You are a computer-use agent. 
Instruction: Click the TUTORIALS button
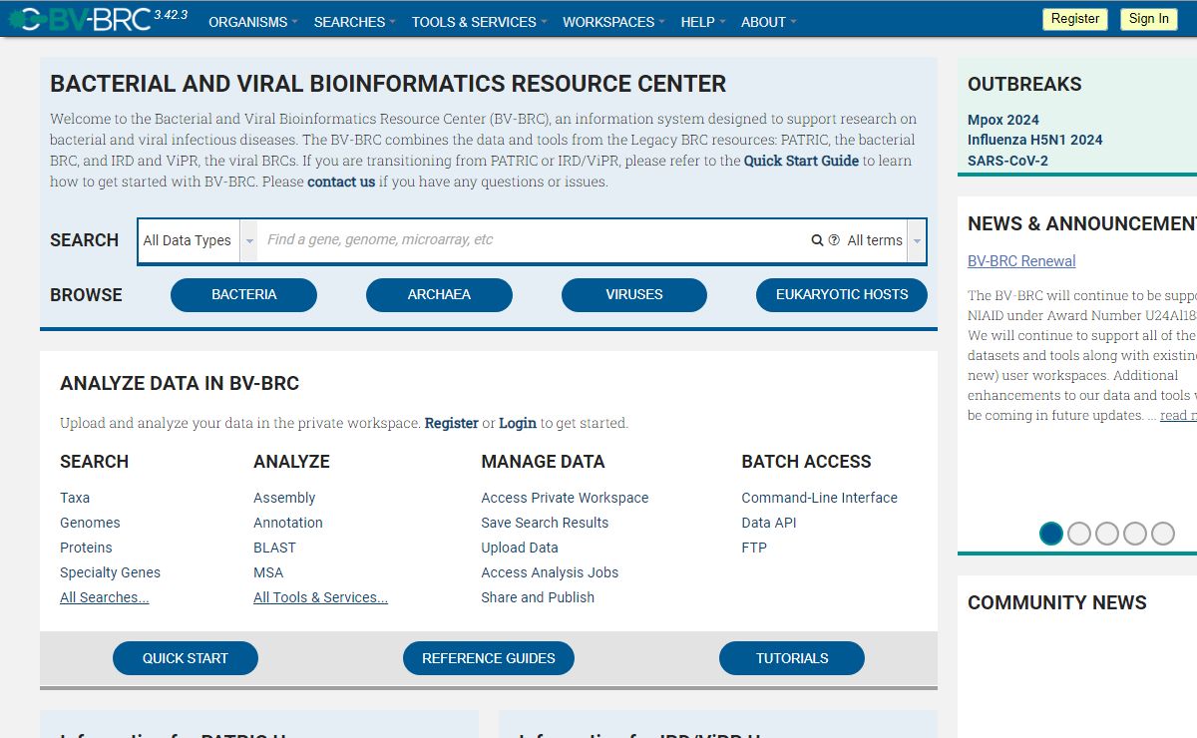coord(792,658)
